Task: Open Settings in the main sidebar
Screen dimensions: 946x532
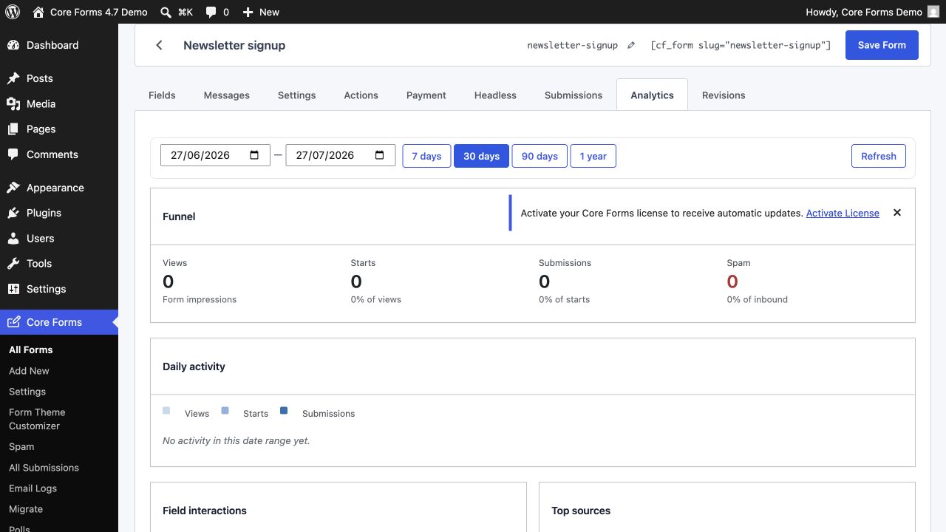Action: (59, 289)
